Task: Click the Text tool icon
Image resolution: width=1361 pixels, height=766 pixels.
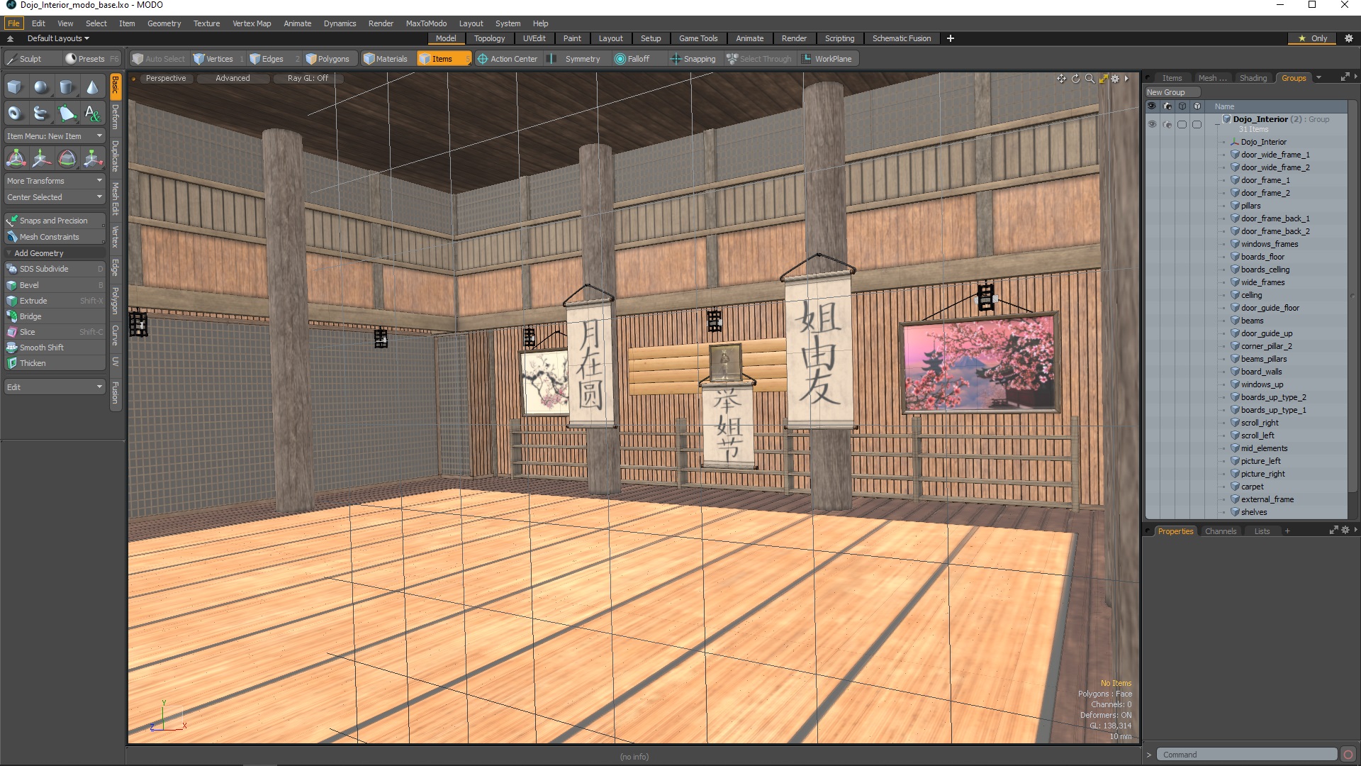Action: click(x=92, y=113)
